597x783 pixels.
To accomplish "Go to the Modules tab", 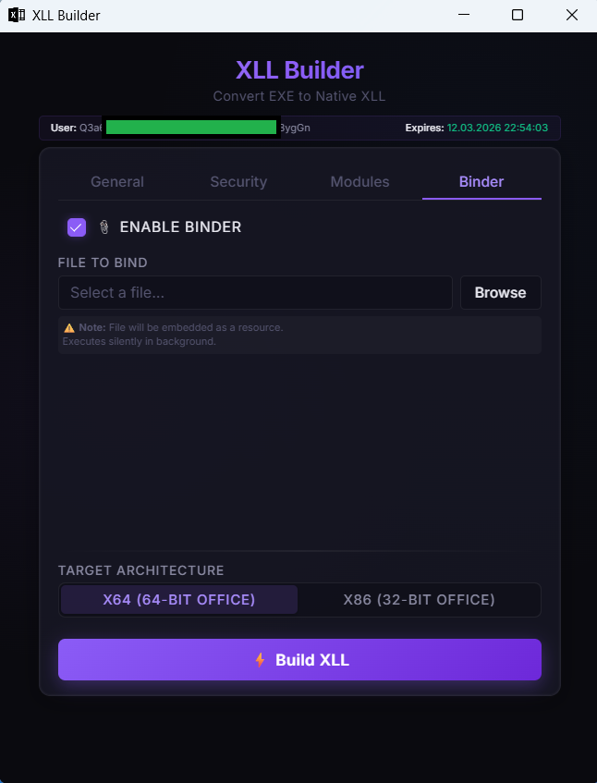I will click(x=359, y=182).
